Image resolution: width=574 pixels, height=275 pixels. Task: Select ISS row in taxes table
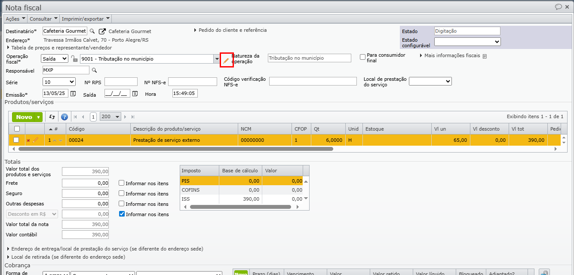241,199
